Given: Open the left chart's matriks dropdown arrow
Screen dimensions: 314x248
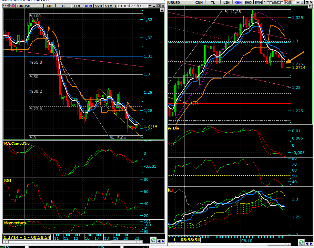Looking at the screenshot, I should (x=149, y=6).
